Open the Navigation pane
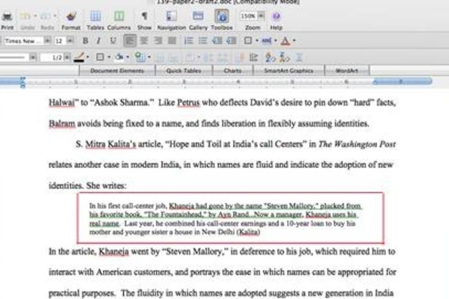This screenshot has height=299, width=449. click(171, 17)
